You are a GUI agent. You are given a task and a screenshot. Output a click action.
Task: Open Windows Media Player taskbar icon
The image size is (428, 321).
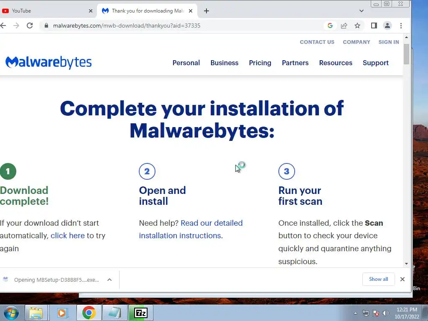point(62,313)
